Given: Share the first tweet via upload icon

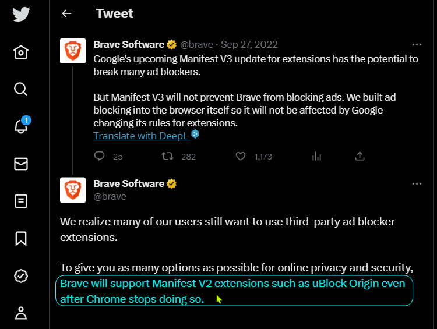Looking at the screenshot, I should pos(360,156).
